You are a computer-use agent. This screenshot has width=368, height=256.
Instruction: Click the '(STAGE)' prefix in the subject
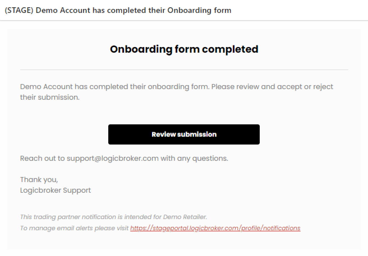[19, 10]
